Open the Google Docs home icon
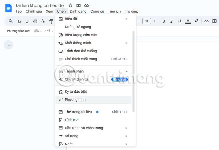Viewport: 219px width, 150px height. pos(8,8)
